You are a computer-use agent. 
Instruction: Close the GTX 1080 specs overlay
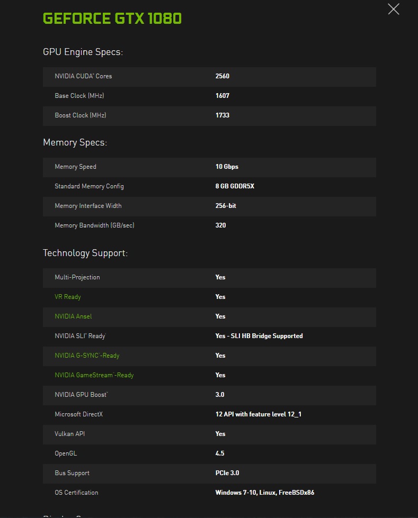point(393,9)
